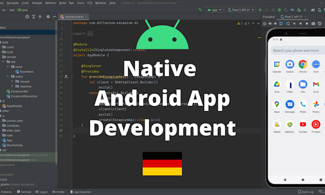
Task: Collapse the dto folder chevron
Action: (3, 62)
